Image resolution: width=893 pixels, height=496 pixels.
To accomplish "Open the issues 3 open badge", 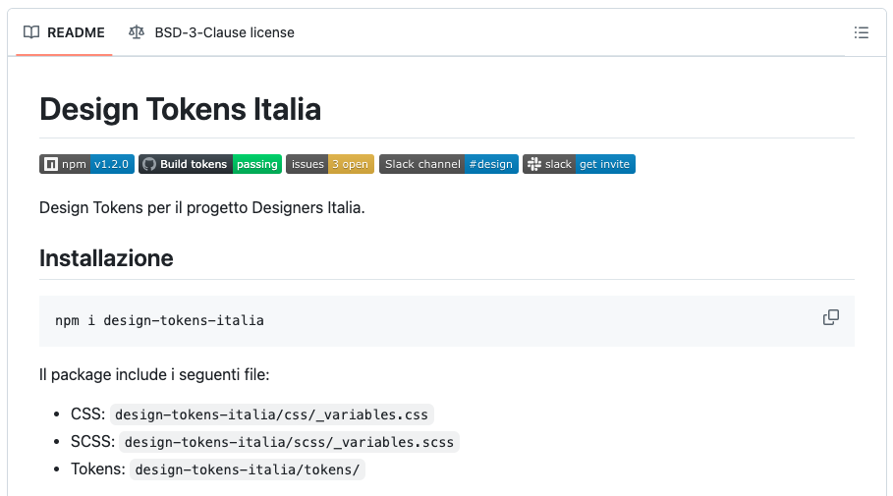I will click(x=330, y=164).
